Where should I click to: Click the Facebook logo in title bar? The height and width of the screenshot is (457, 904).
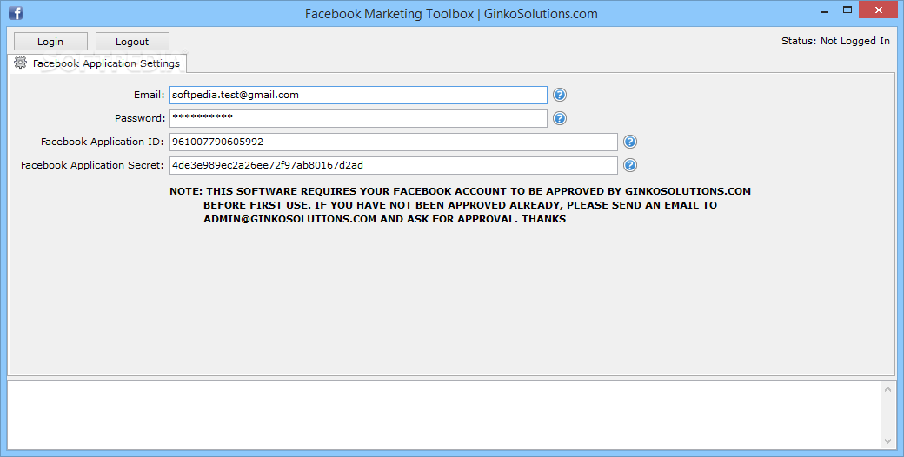tap(15, 12)
